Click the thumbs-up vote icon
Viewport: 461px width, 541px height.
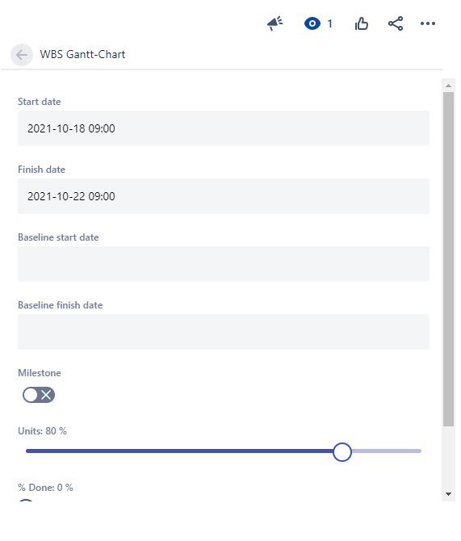point(362,23)
